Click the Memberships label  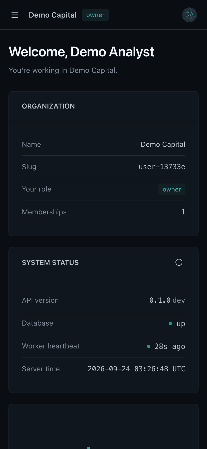tap(44, 212)
